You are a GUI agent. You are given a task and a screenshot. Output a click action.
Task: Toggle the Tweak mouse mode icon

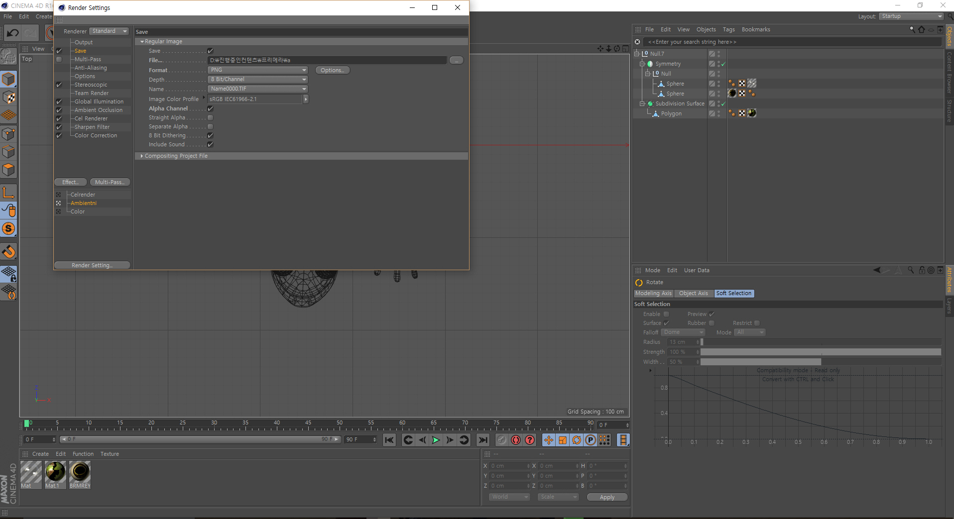[x=9, y=210]
